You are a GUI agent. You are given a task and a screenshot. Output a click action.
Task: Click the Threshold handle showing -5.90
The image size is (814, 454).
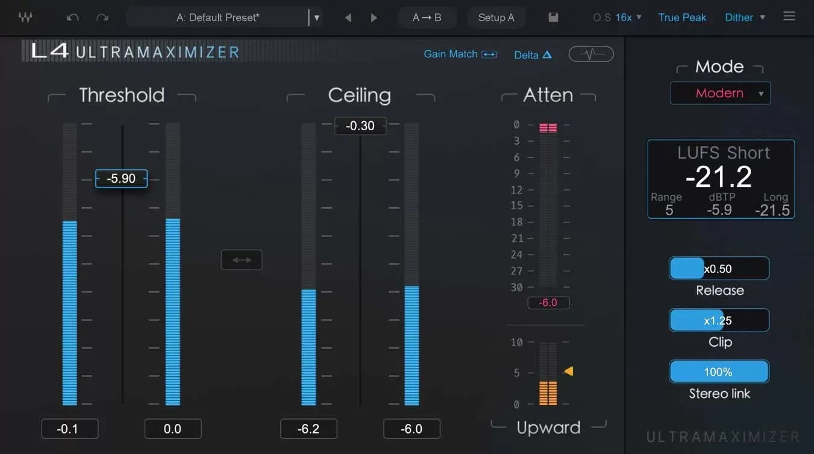tap(121, 178)
